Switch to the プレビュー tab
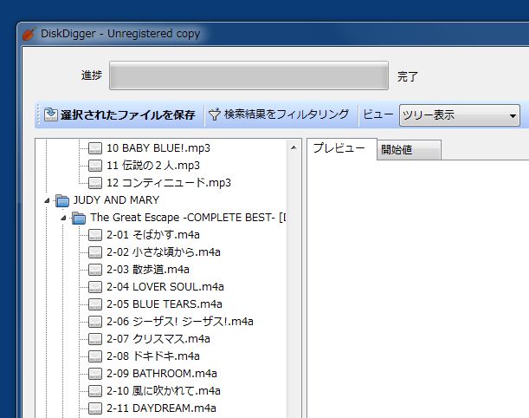Viewport: 529px width, 418px height. 339,148
